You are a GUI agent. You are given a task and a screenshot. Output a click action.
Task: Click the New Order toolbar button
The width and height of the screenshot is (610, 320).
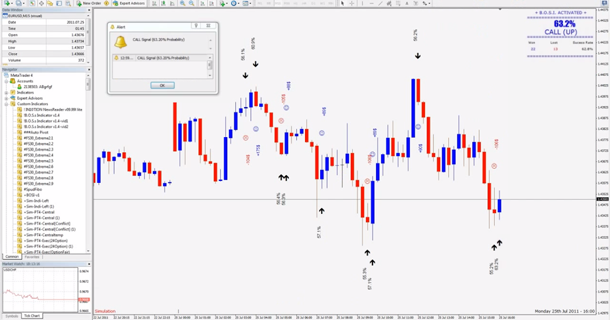[x=89, y=3]
